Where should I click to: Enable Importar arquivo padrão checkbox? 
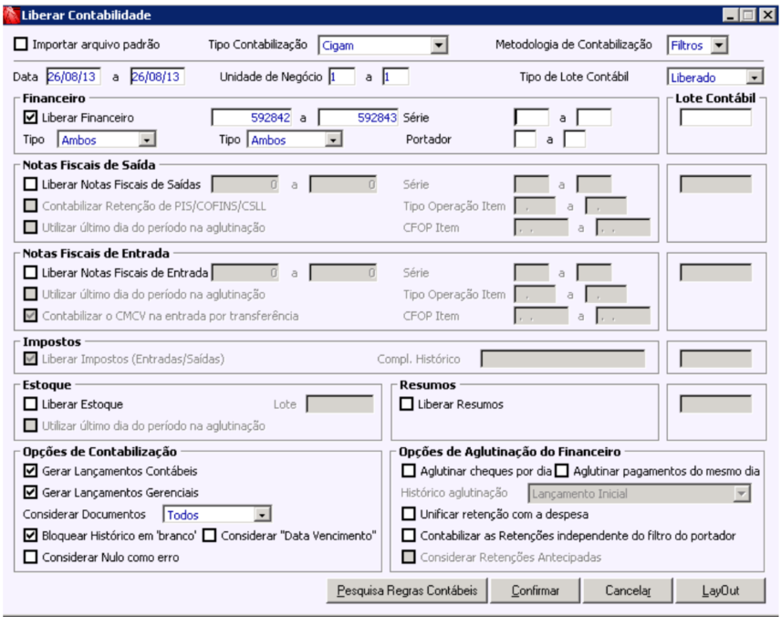[21, 45]
